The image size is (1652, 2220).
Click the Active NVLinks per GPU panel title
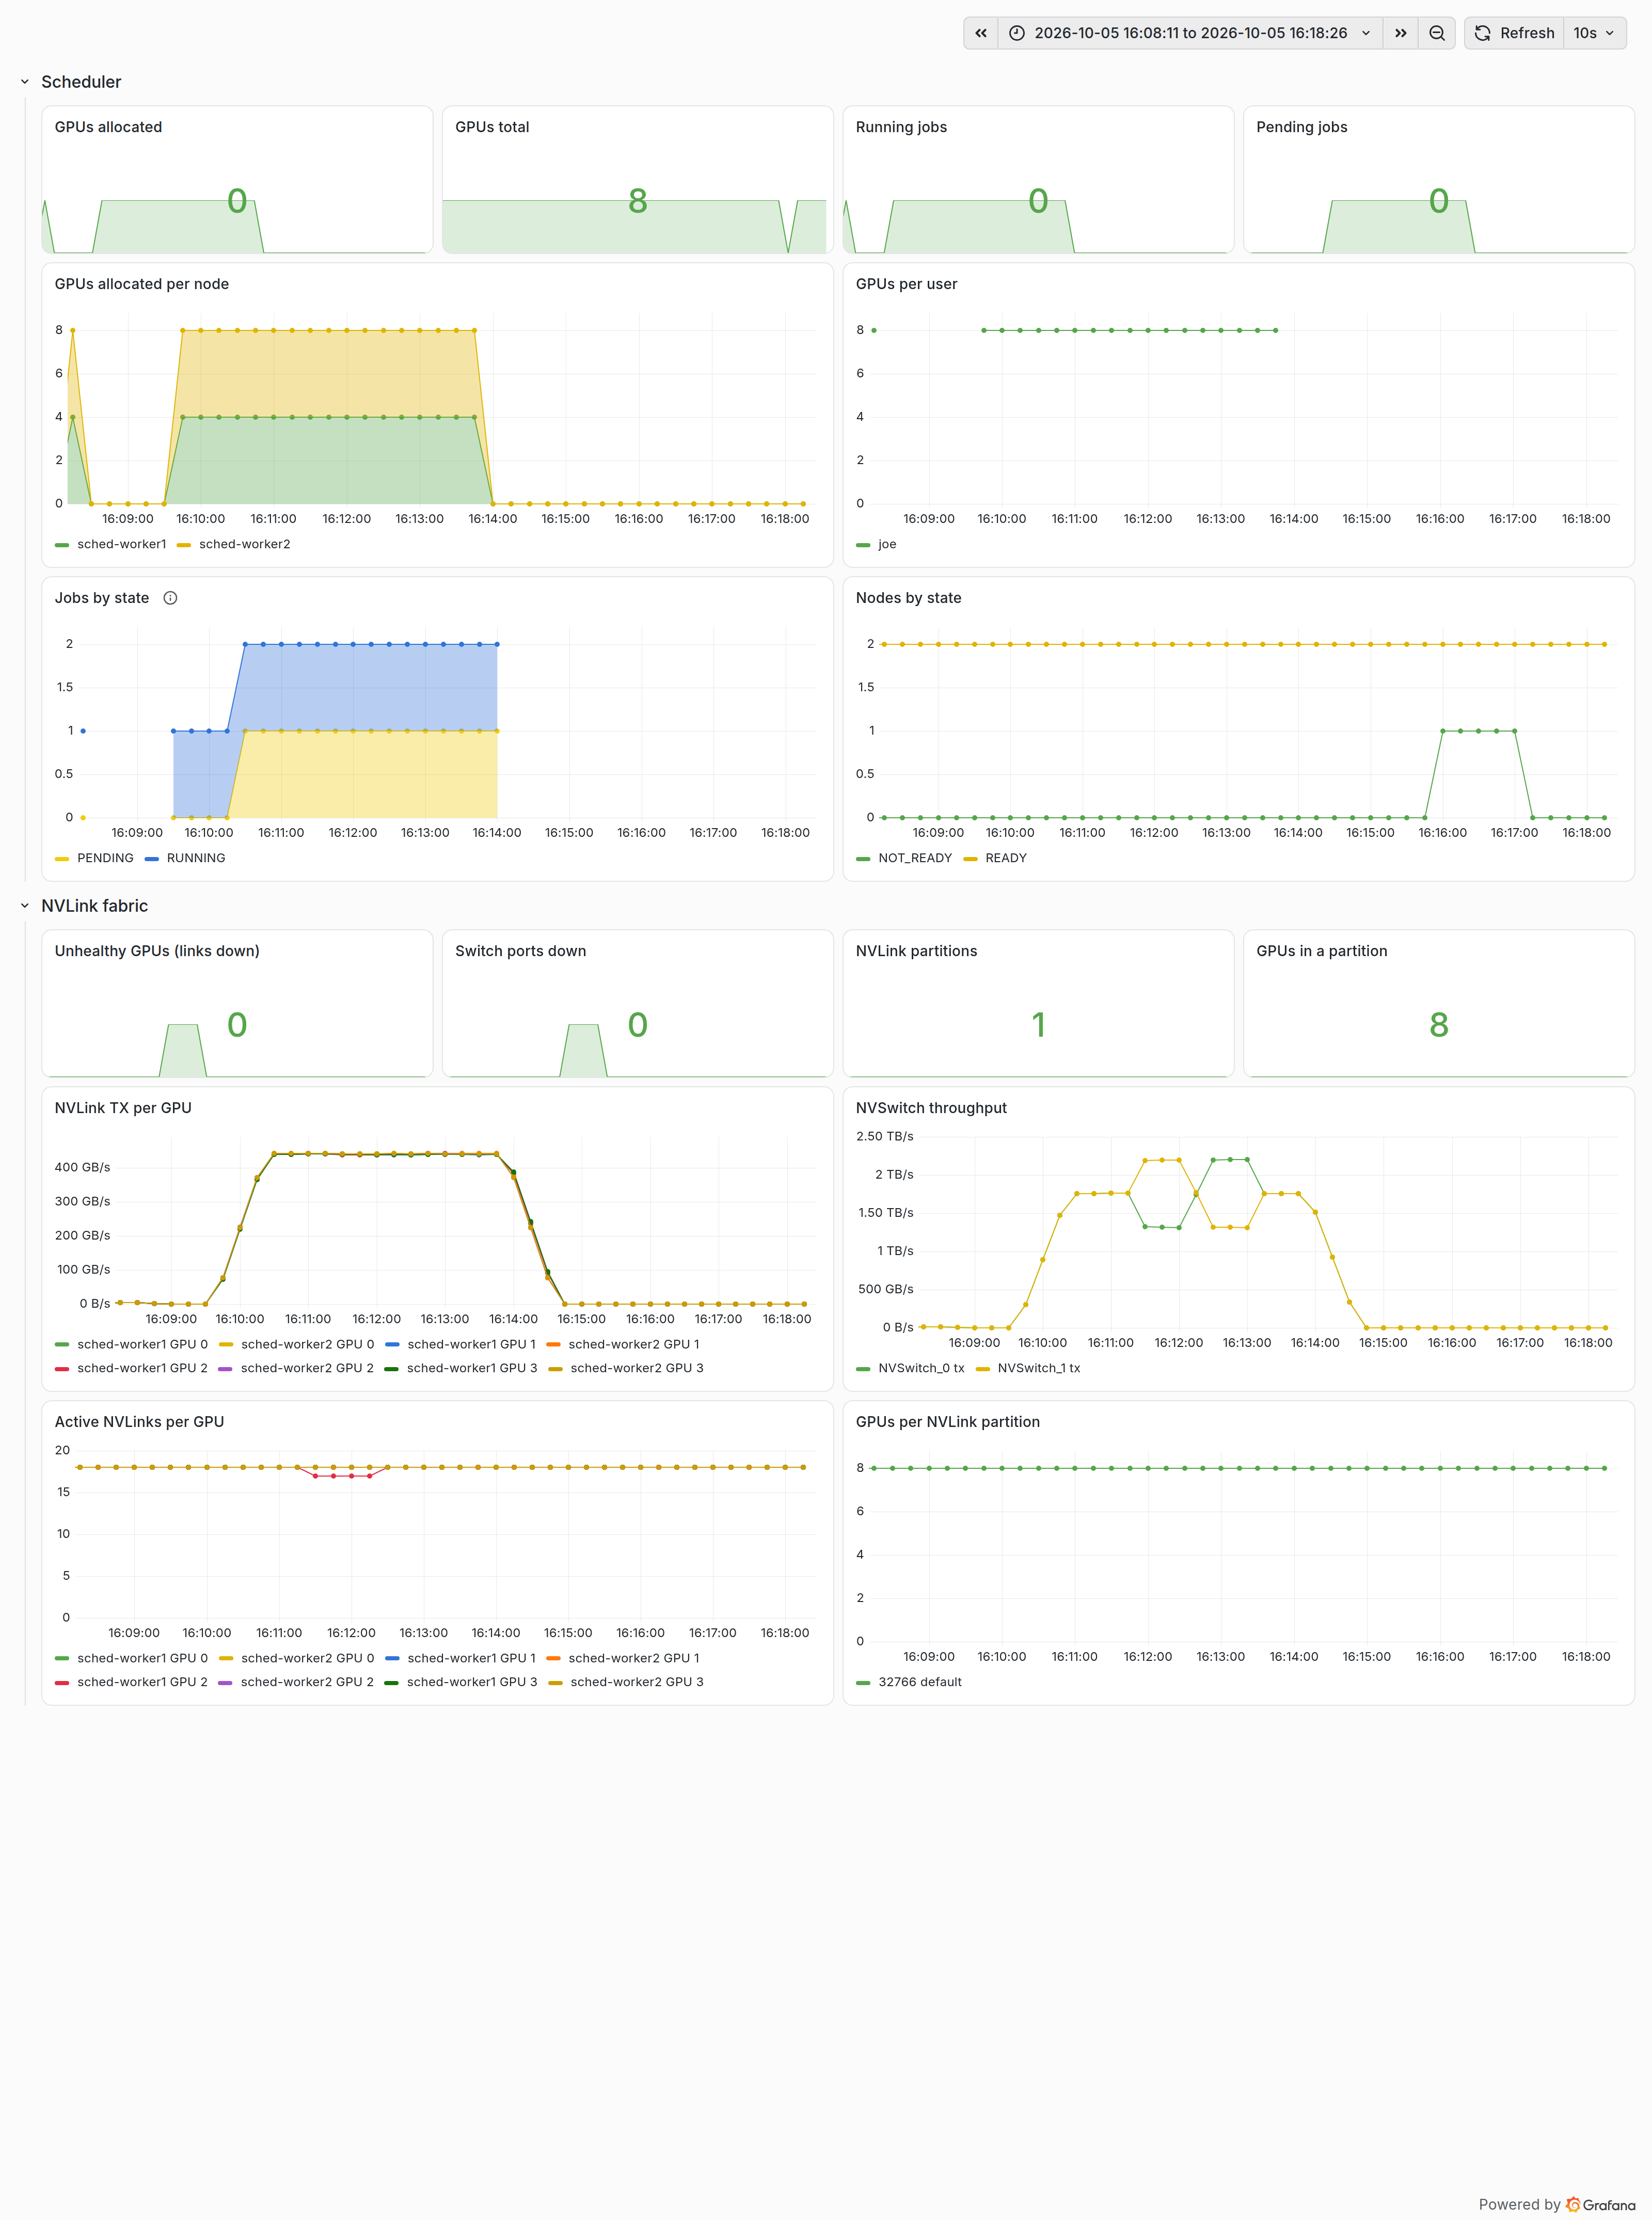point(139,1422)
